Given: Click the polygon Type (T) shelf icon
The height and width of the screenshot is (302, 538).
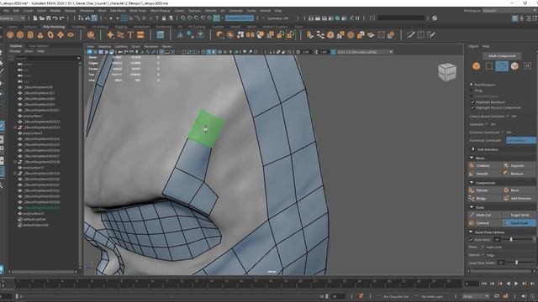Looking at the screenshot, I should pos(130,34).
